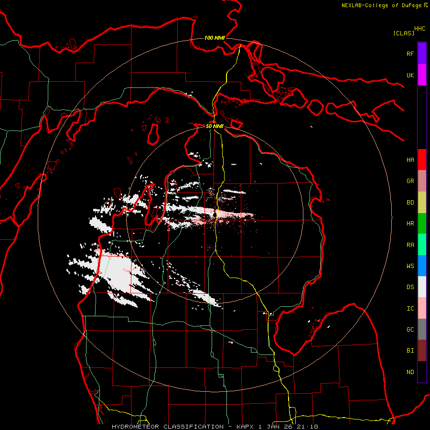Click the 'HA' legend label
Image resolution: width=430 pixels, height=430 pixels.
410,160
